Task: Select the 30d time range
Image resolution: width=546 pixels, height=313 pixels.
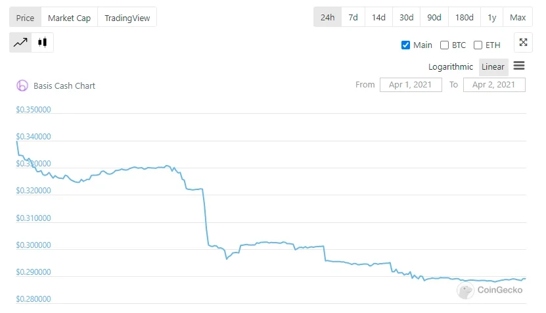Action: (x=406, y=17)
